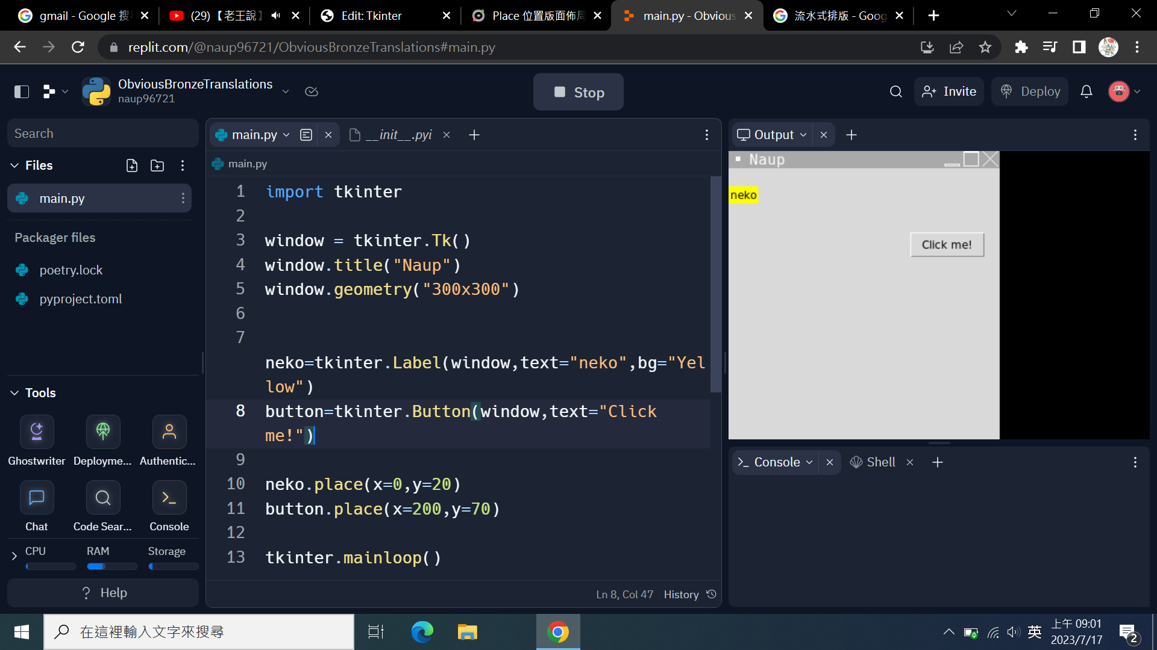The image size is (1157, 650).
Task: Open the notifications bell
Action: point(1086,91)
